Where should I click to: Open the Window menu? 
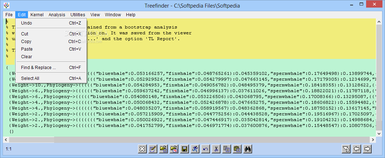click(x=113, y=15)
